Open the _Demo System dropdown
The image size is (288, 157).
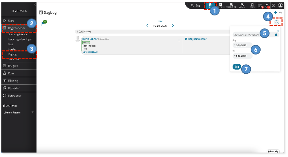pyautogui.click(x=19, y=112)
